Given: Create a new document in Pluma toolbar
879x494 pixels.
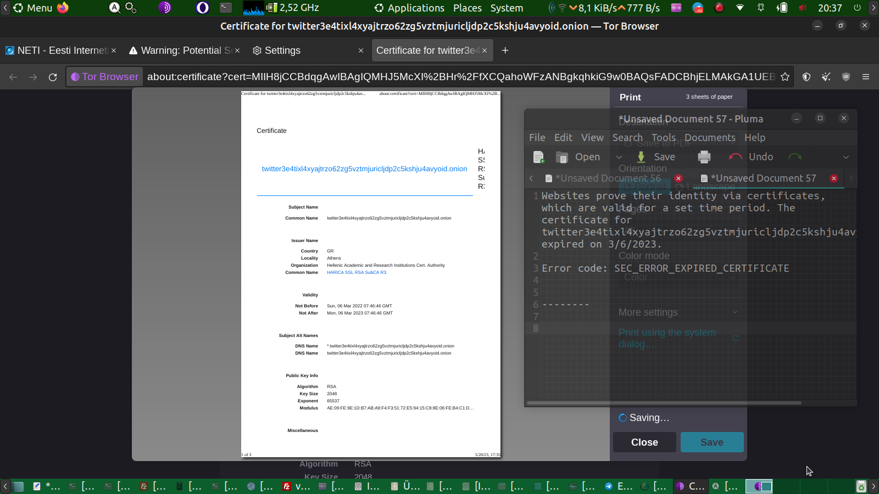Looking at the screenshot, I should [x=539, y=157].
